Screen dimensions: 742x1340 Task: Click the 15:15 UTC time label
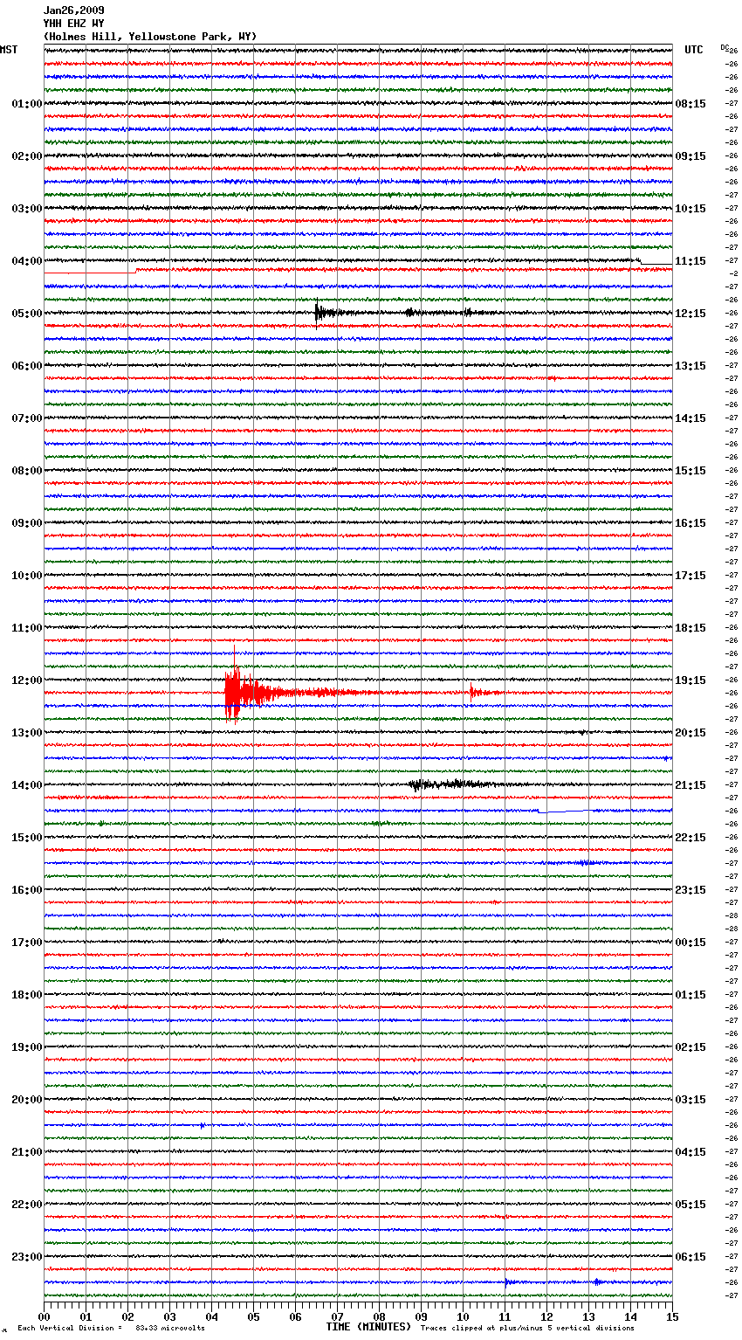click(690, 471)
